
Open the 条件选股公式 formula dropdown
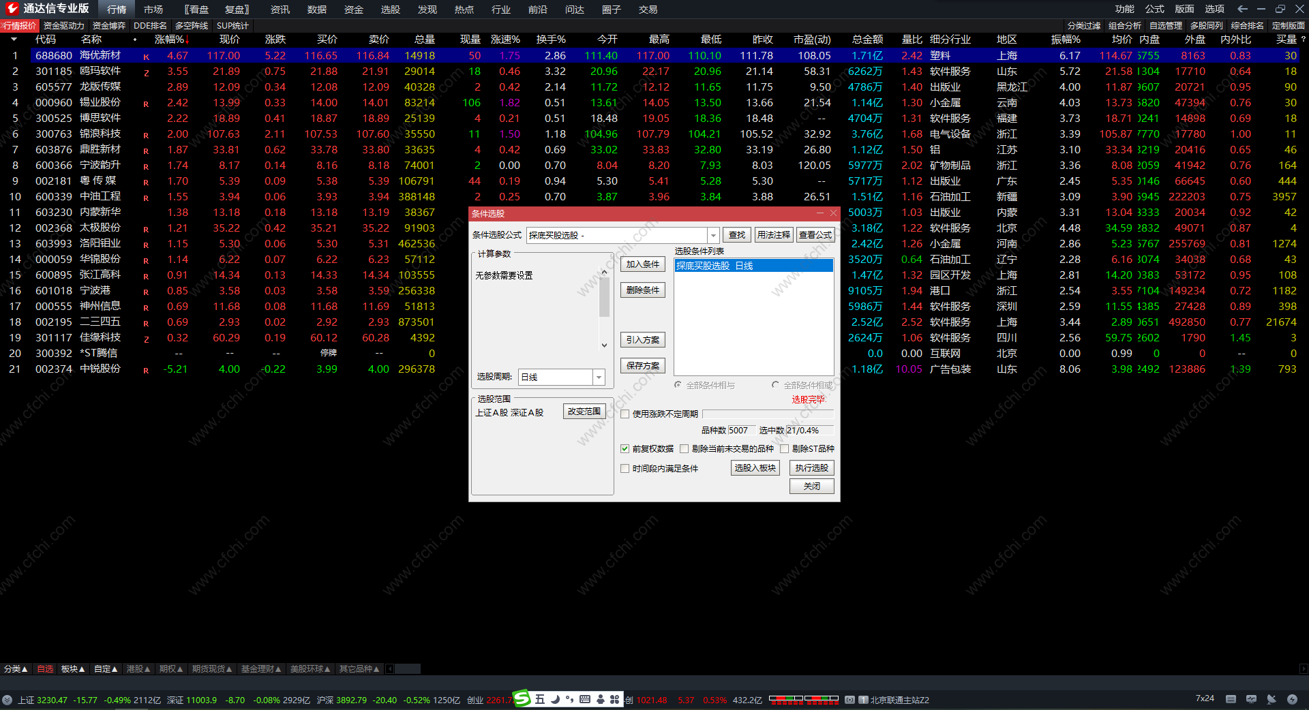(x=713, y=235)
